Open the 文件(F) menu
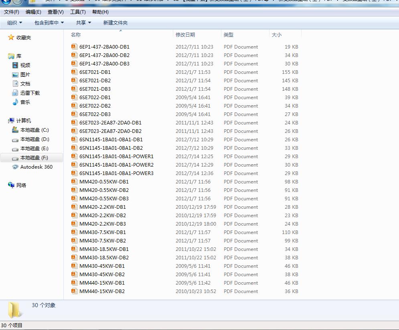 [x=12, y=12]
